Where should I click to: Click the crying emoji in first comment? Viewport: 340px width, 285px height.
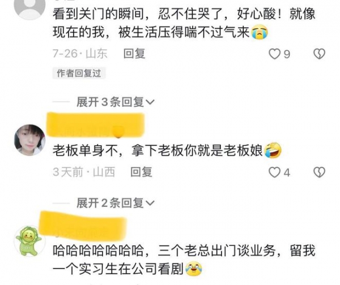[x=260, y=32]
